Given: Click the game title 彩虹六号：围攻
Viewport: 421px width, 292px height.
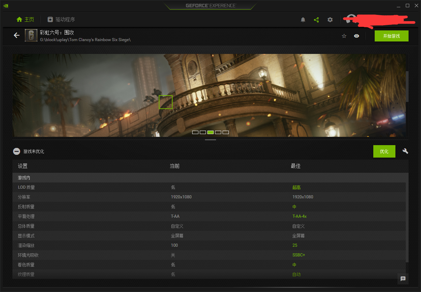Looking at the screenshot, I should [57, 32].
